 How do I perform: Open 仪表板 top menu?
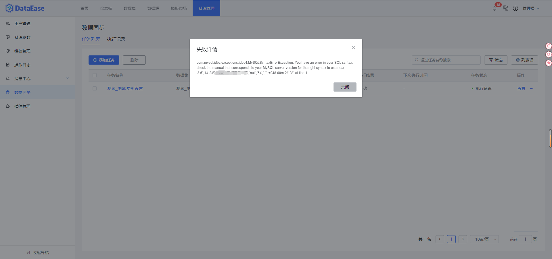pyautogui.click(x=106, y=8)
